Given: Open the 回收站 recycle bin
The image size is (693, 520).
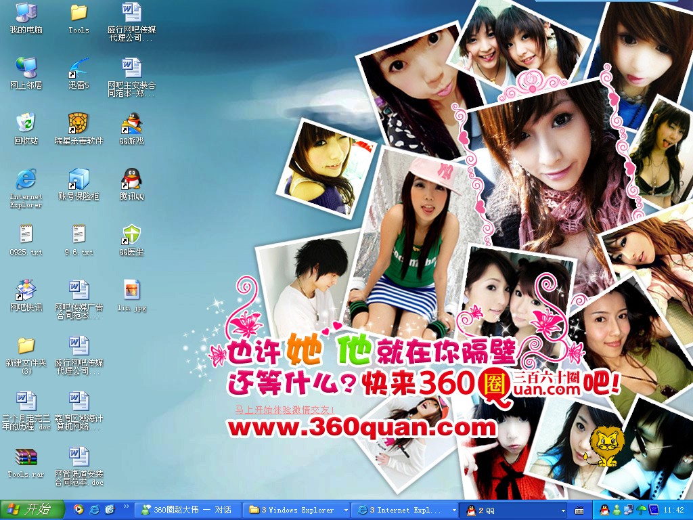Looking at the screenshot, I should [26, 123].
